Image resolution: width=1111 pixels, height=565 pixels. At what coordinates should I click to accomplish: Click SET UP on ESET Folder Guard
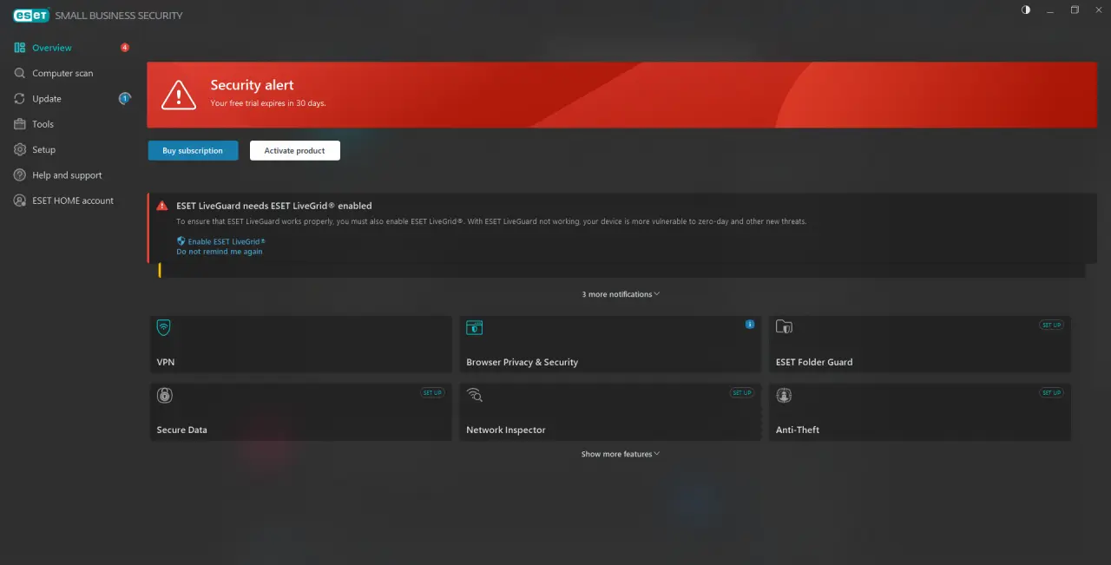pyautogui.click(x=1051, y=325)
